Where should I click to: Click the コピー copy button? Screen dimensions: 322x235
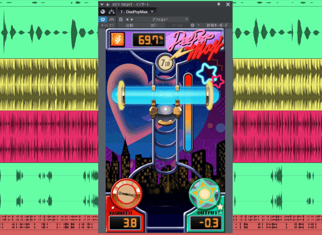pos(154,26)
